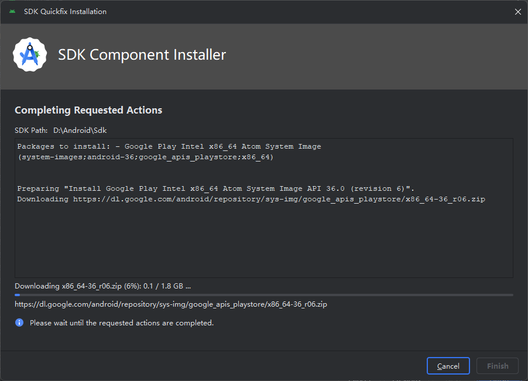The image size is (528, 381).
Task: Cancel the SDK component download
Action: 448,366
